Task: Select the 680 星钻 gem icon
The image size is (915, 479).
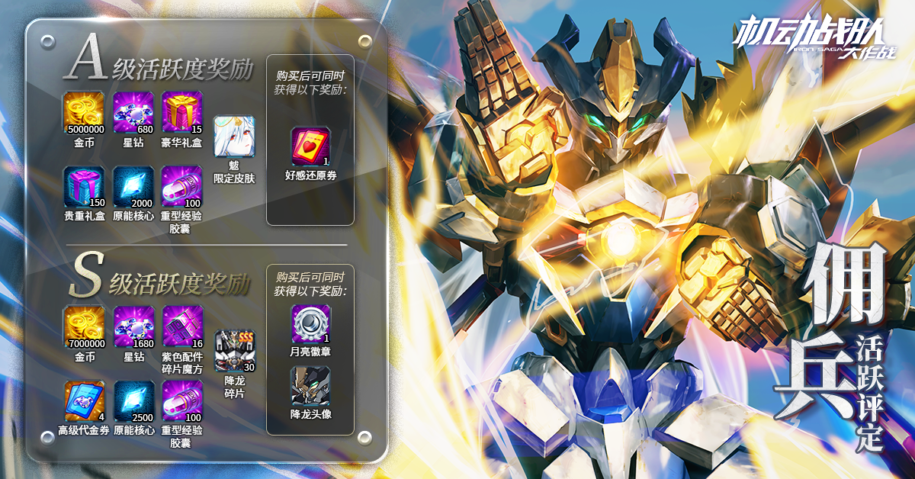Action: (x=133, y=112)
